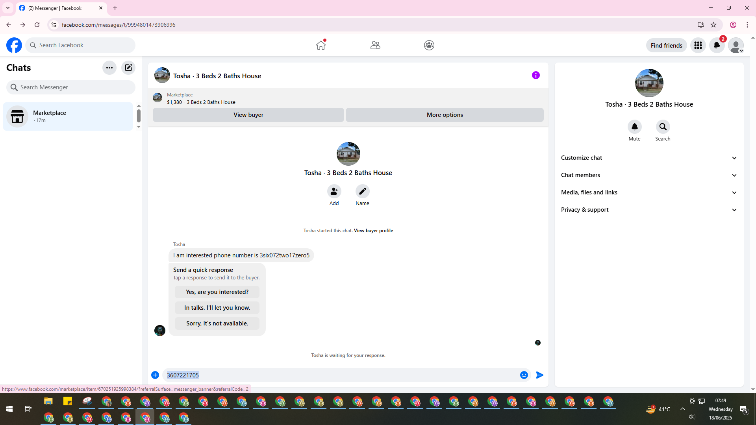Show hidden system tray icons
This screenshot has height=425, width=756.
coord(683,409)
